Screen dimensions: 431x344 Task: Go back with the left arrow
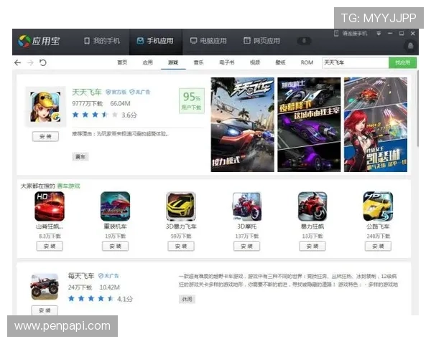[17, 63]
